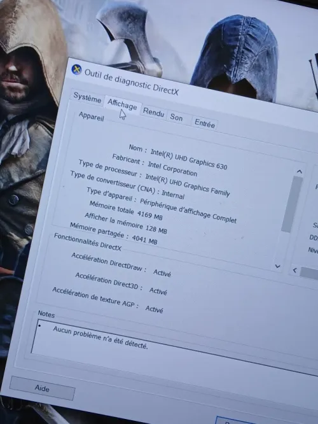The height and width of the screenshot is (424, 318).
Task: Open the Rendu tab
Action: point(153,112)
